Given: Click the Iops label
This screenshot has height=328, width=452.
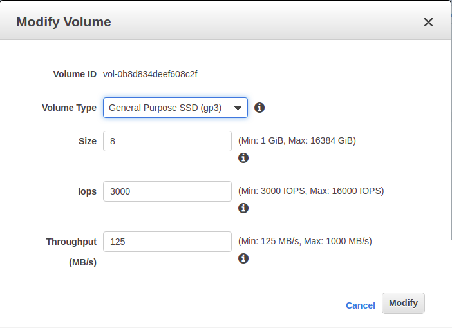Looking at the screenshot, I should (x=87, y=191).
